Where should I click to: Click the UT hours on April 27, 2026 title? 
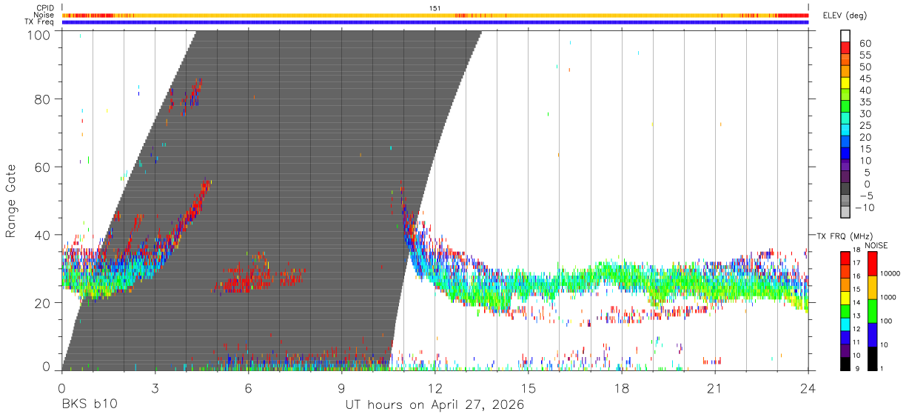(435, 405)
